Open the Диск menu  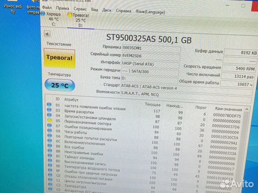tap(107, 10)
